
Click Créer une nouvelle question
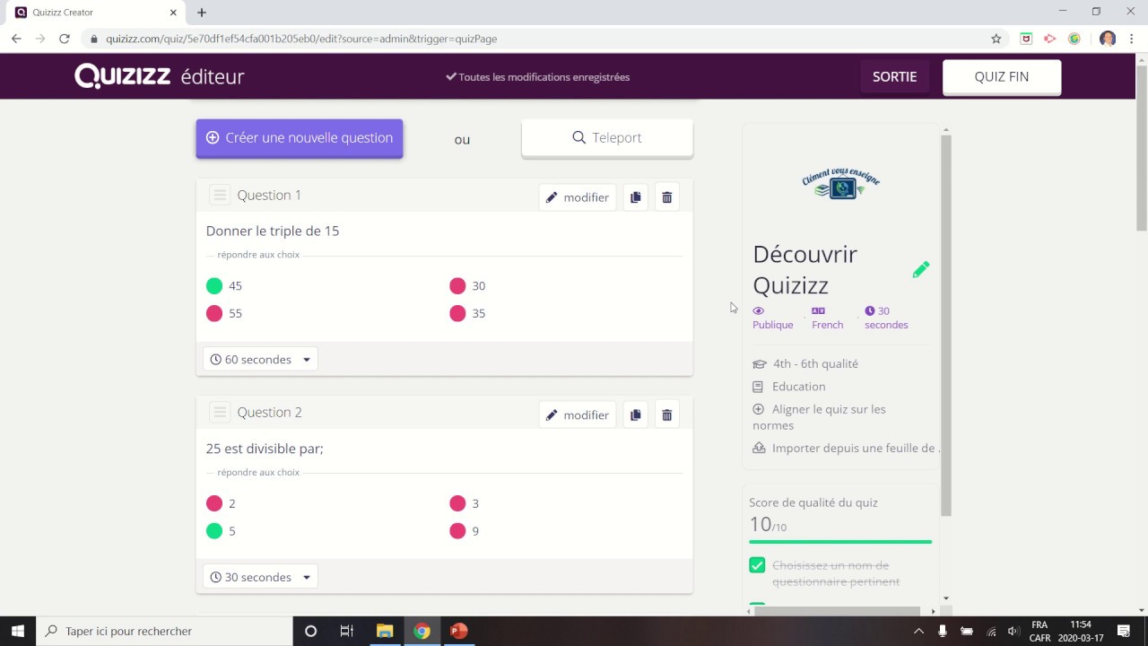click(300, 138)
